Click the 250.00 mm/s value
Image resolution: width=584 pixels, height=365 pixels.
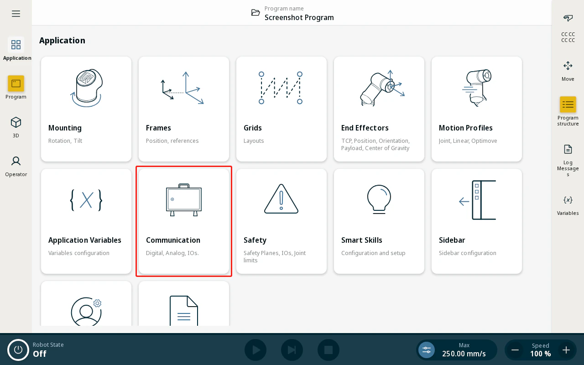pyautogui.click(x=464, y=354)
